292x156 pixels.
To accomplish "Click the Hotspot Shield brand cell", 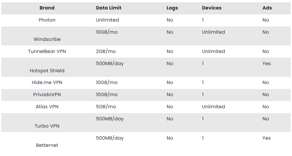I will pos(47,71).
